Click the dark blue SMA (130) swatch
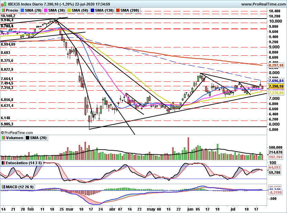 pos(92,10)
